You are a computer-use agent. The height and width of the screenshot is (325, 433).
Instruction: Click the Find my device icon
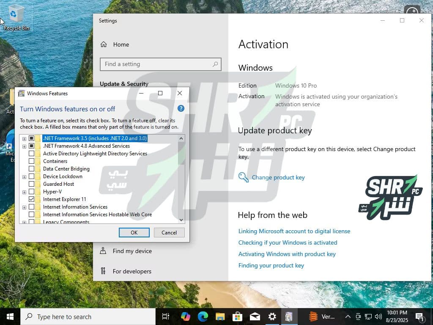tap(103, 251)
